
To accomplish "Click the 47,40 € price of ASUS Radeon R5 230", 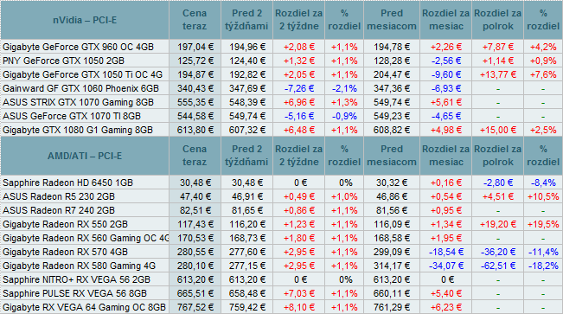I will [195, 196].
